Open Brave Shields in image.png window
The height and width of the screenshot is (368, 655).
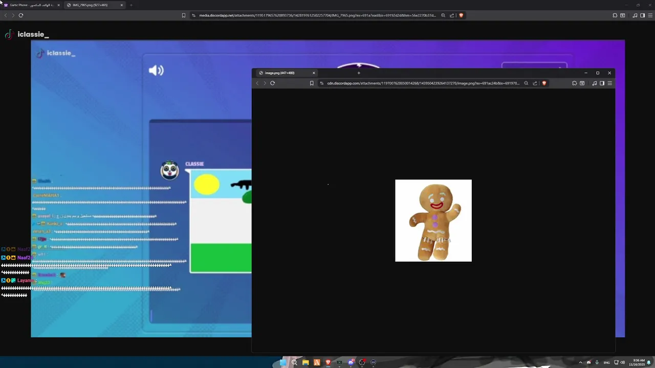(544, 83)
